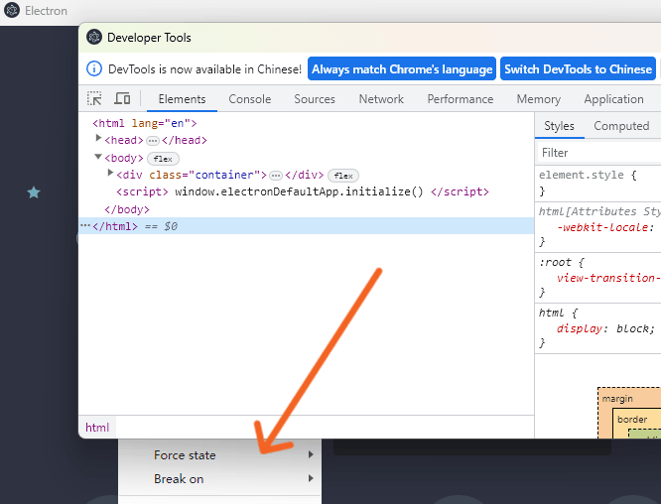Click Switch DevTools to Chinese button
The width and height of the screenshot is (661, 504).
578,68
